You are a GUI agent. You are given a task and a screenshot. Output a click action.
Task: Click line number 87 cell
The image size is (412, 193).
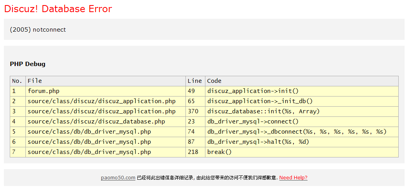(195, 142)
